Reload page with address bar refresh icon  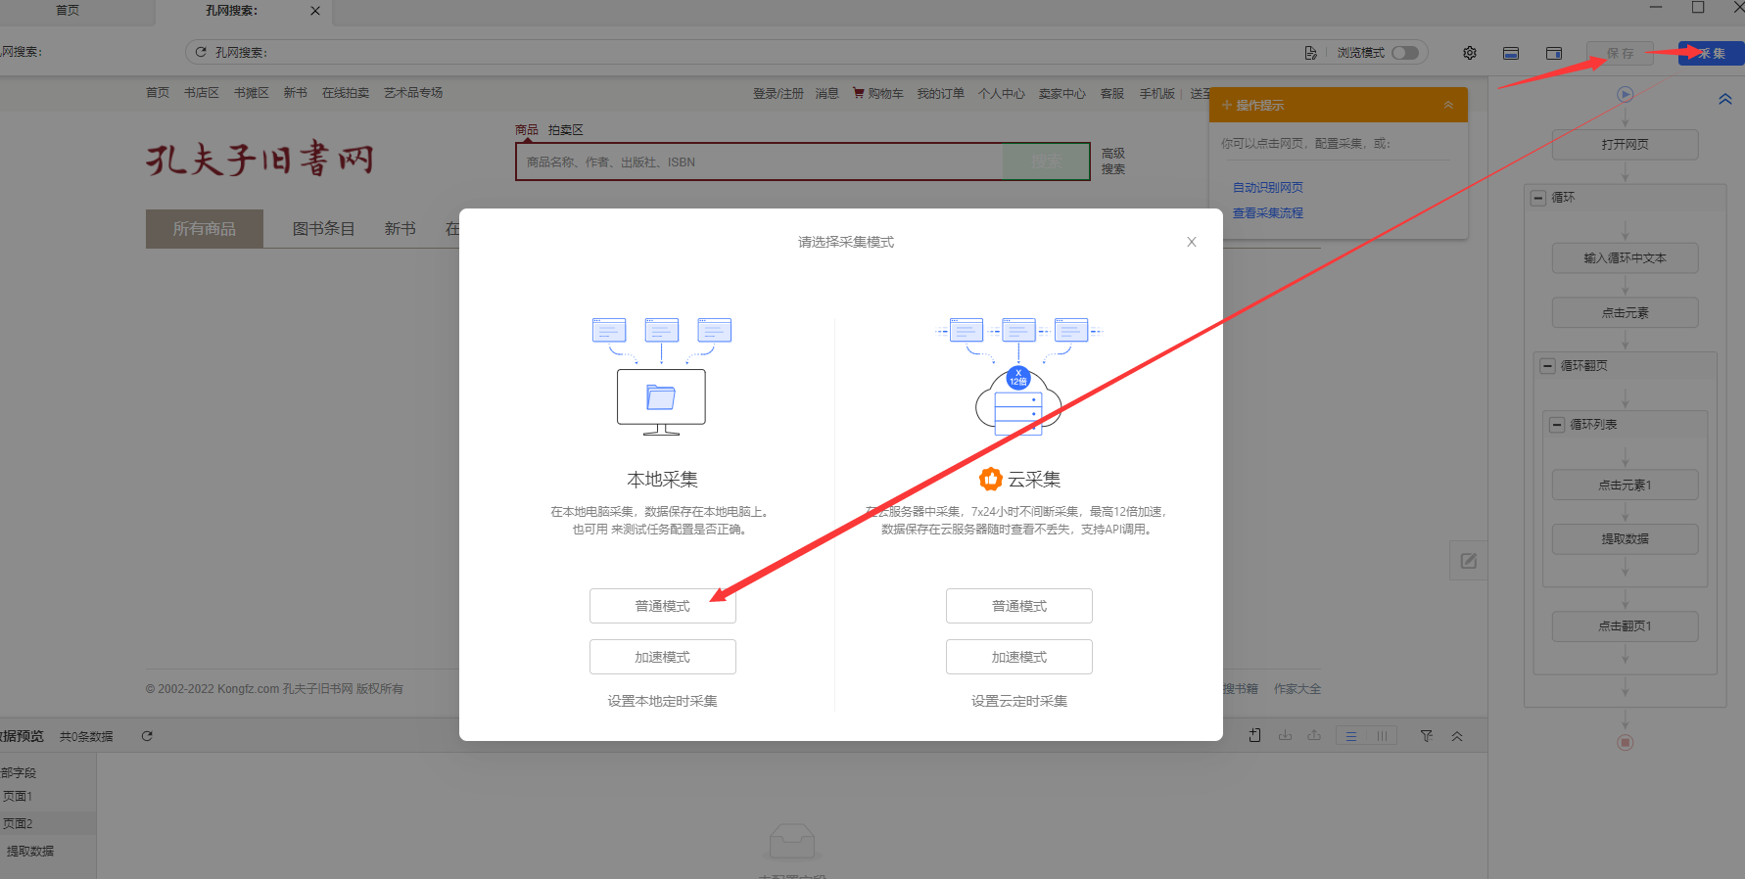point(201,52)
